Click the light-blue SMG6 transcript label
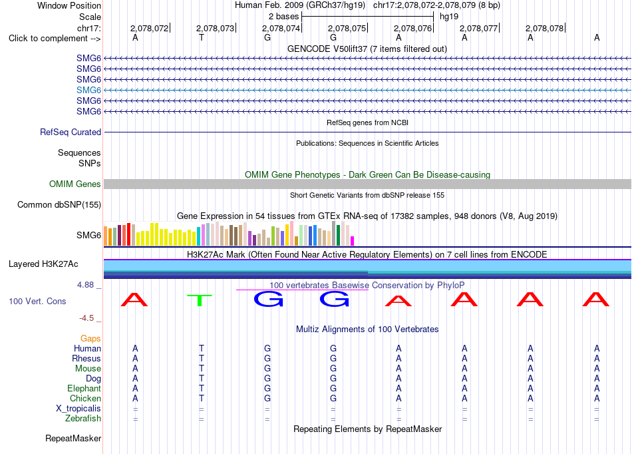 (88, 90)
